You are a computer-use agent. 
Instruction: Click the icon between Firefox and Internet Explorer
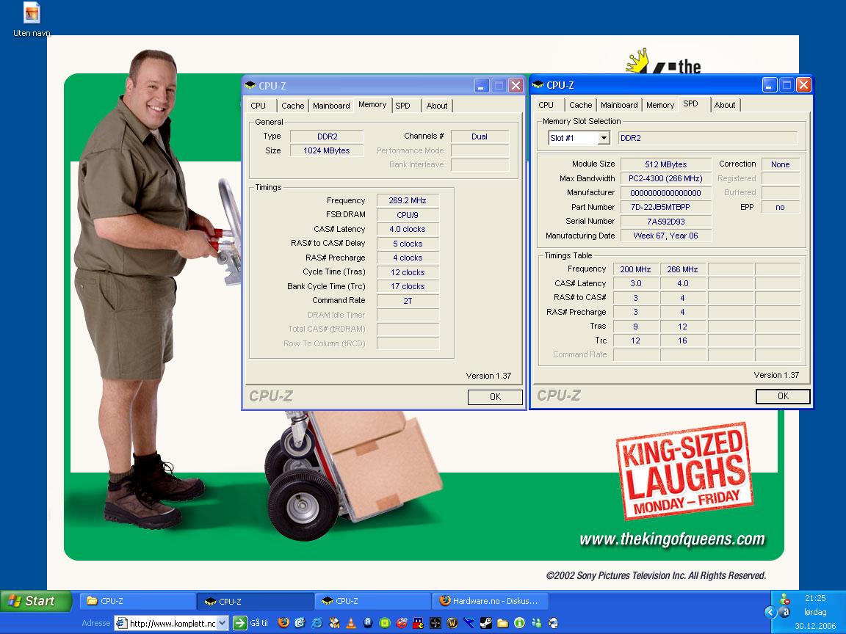(x=300, y=623)
